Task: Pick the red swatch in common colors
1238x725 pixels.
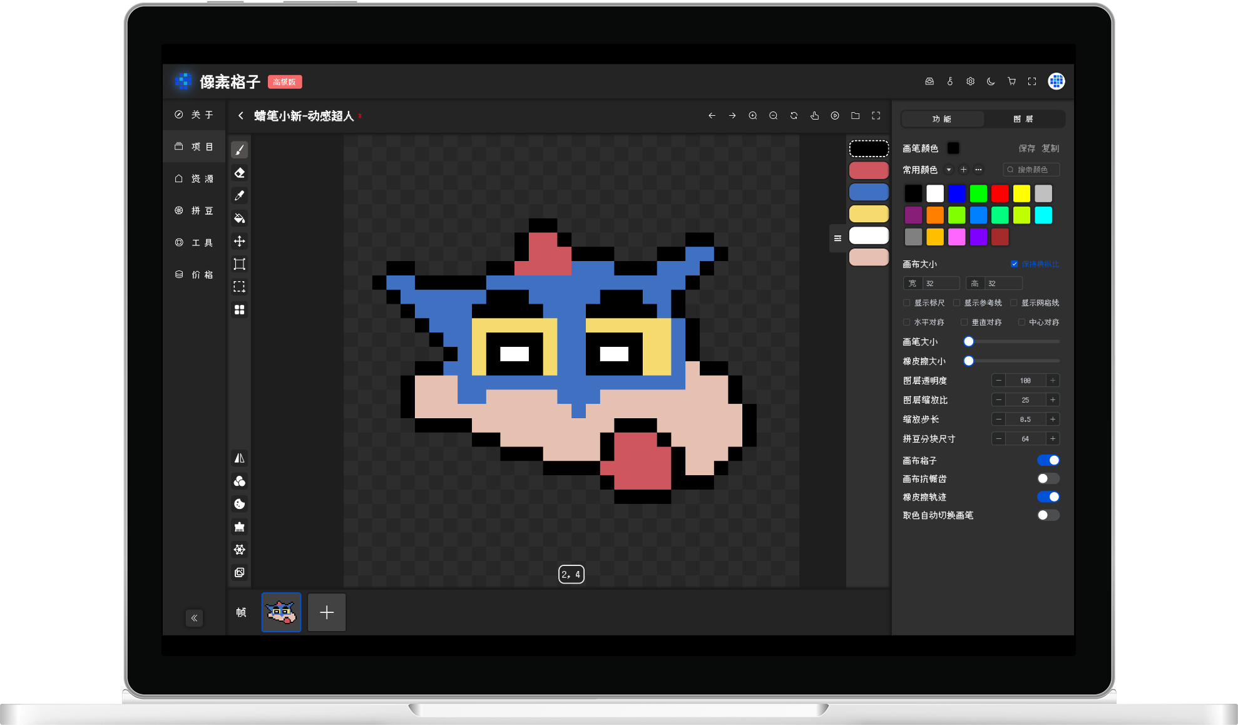Action: click(x=1000, y=193)
